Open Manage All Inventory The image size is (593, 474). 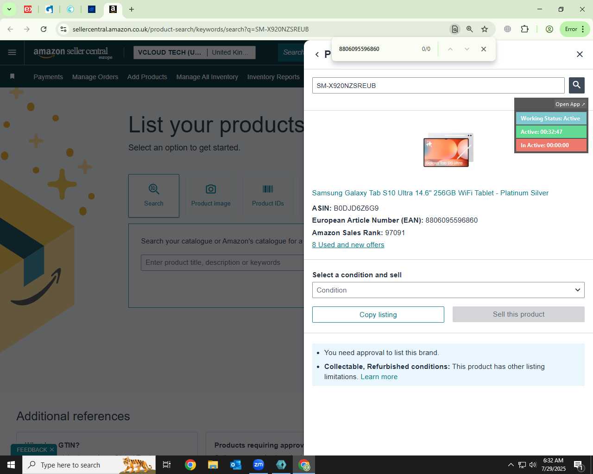pos(207,77)
